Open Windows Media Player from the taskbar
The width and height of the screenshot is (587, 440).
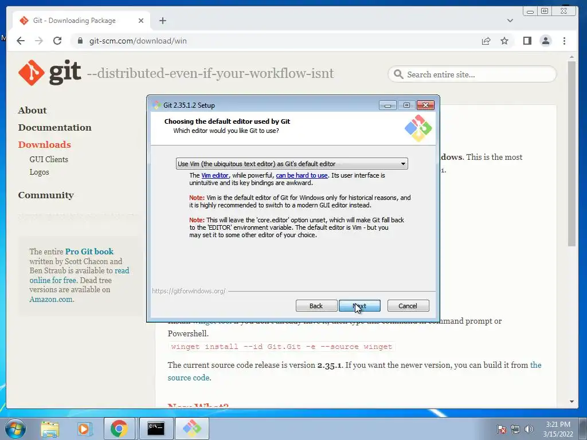pyautogui.click(x=84, y=429)
